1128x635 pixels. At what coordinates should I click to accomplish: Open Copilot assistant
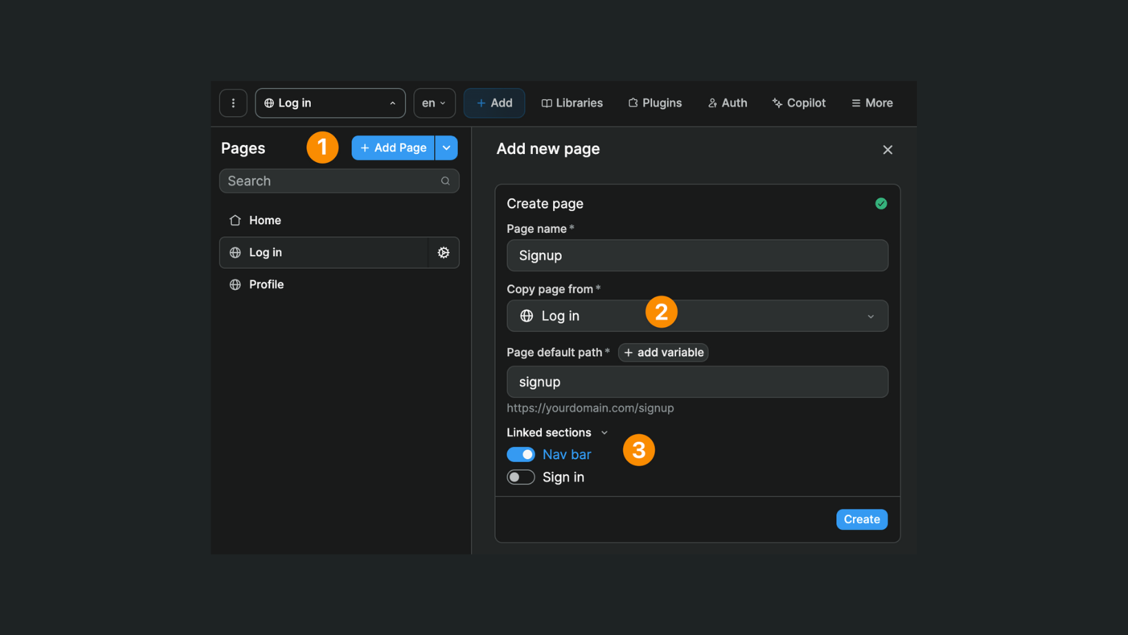coord(799,103)
